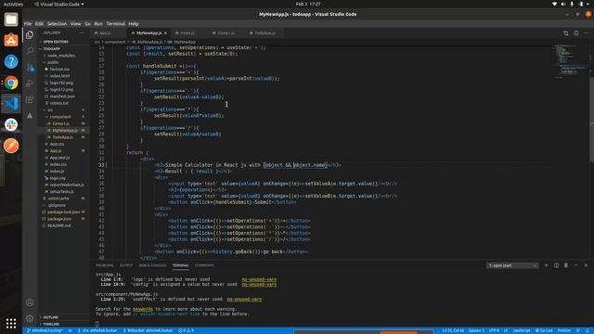The width and height of the screenshot is (594, 334).
Task: Open Run and Debug view
Action: click(30, 83)
